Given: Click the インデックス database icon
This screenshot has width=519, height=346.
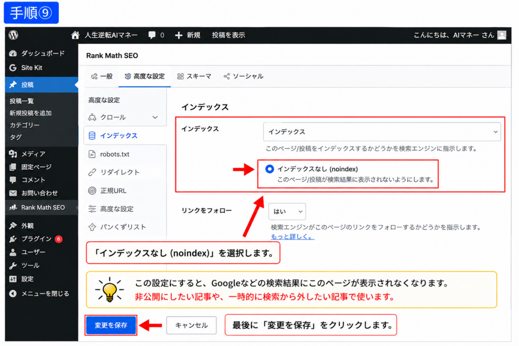Looking at the screenshot, I should (x=92, y=136).
